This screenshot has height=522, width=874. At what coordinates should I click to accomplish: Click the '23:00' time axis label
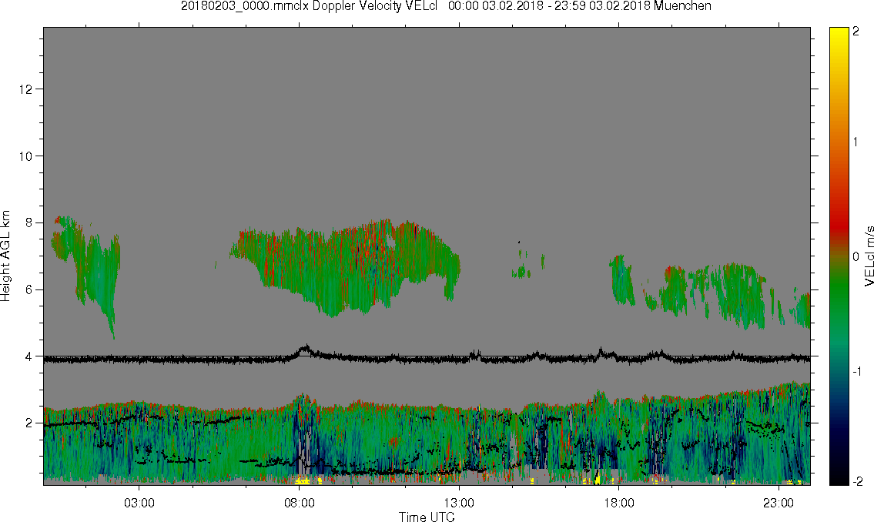click(x=779, y=503)
